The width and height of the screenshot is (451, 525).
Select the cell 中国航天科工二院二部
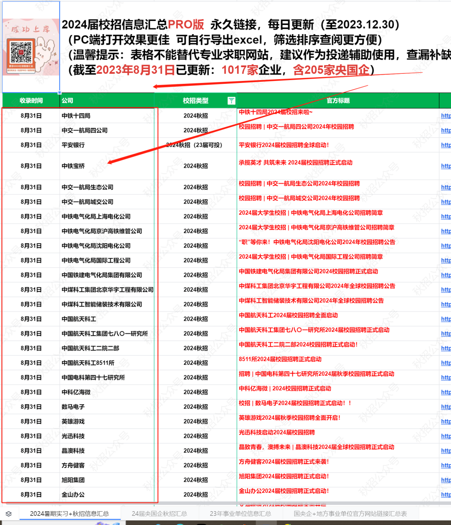[107, 348]
